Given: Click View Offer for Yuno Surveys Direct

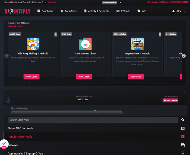Looking at the screenshot, I should pos(84,77).
